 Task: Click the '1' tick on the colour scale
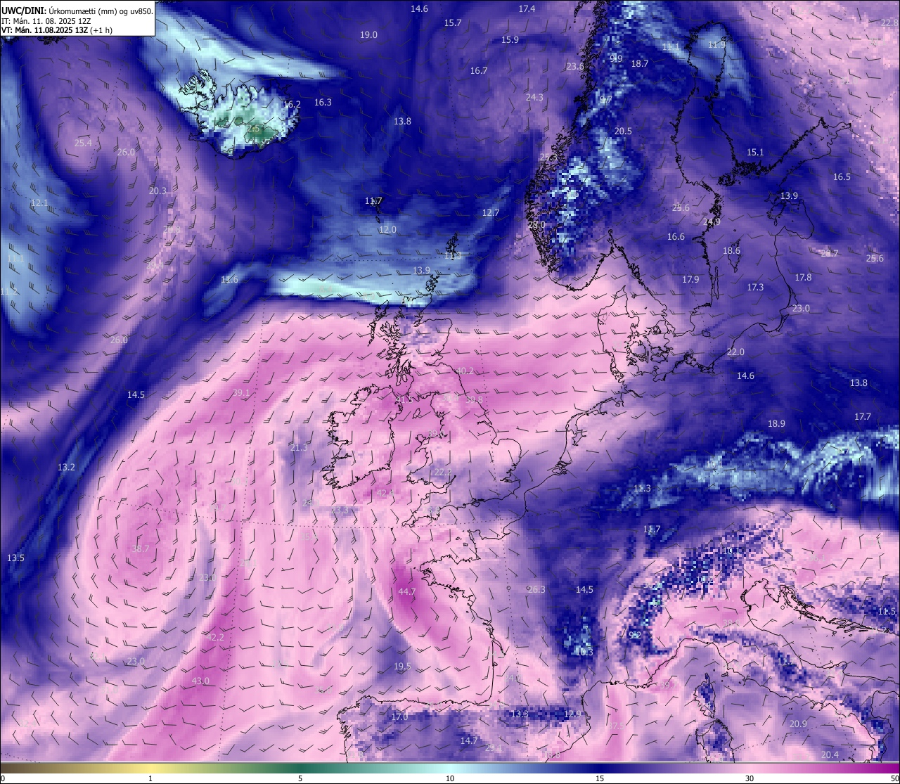pos(150,778)
